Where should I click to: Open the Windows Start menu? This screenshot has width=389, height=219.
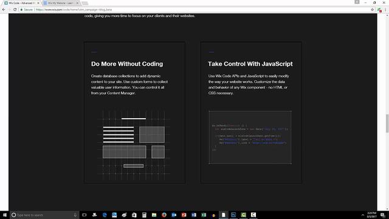click(5, 215)
